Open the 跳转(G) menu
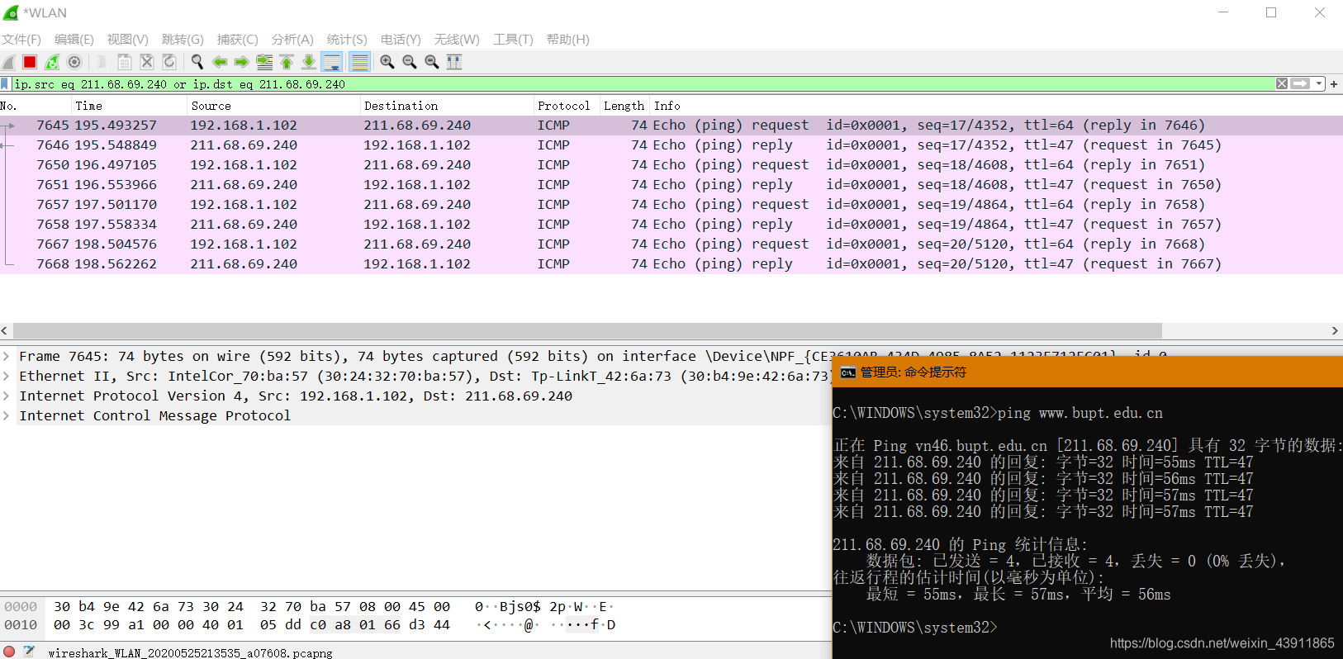The image size is (1343, 659). click(x=183, y=40)
